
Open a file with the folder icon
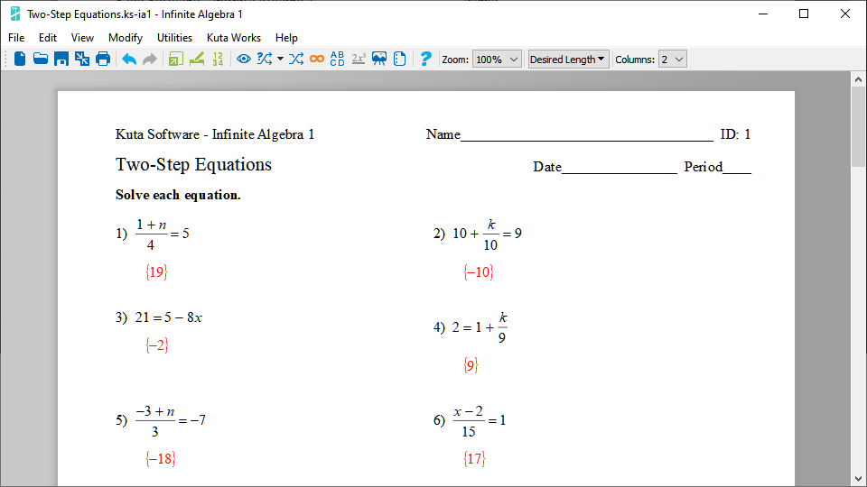tap(41, 59)
